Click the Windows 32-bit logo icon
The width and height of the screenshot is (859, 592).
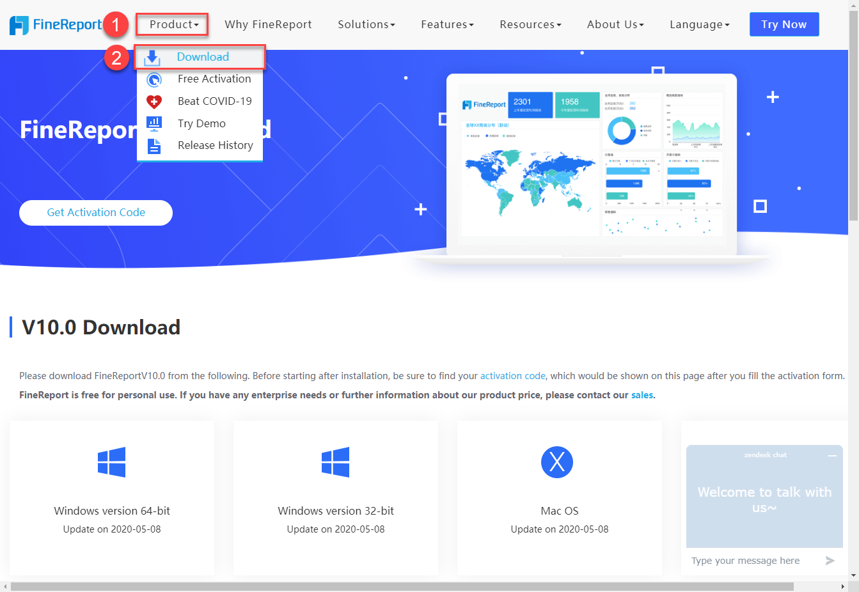[x=336, y=462]
